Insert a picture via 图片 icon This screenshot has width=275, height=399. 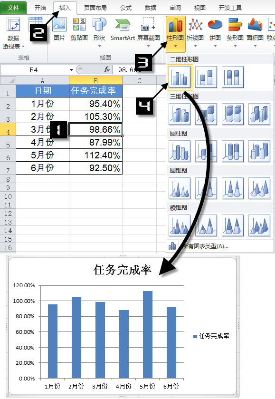tap(59, 29)
